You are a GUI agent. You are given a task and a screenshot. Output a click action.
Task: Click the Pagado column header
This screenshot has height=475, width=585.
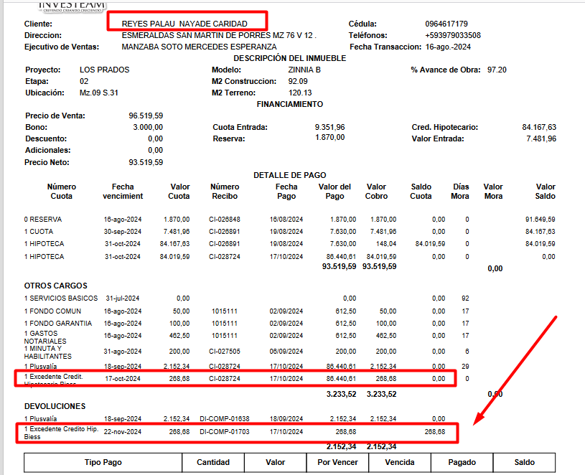tap(462, 463)
